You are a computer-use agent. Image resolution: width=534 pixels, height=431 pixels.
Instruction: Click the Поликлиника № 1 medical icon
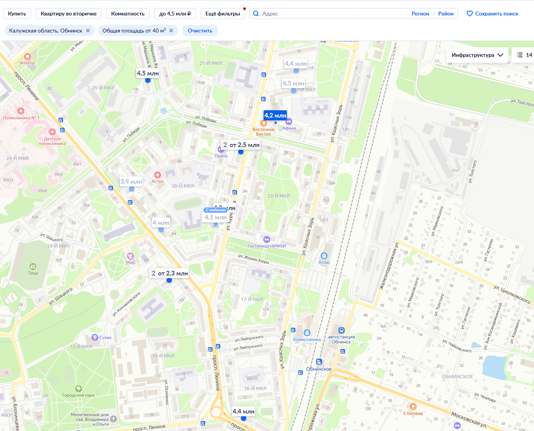(21, 111)
